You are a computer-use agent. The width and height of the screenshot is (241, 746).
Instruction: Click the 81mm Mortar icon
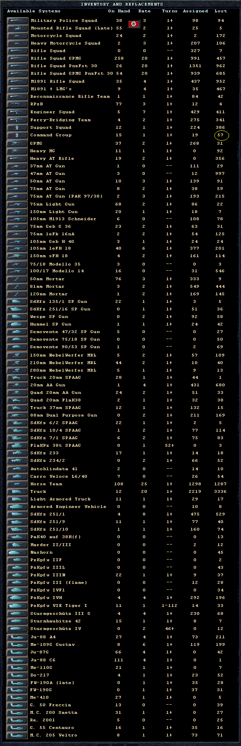coord(17,286)
